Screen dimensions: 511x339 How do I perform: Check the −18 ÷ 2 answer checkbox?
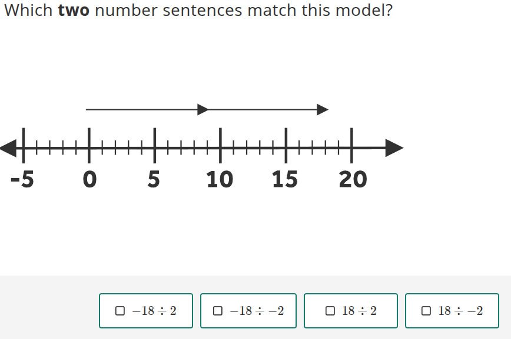tap(120, 310)
